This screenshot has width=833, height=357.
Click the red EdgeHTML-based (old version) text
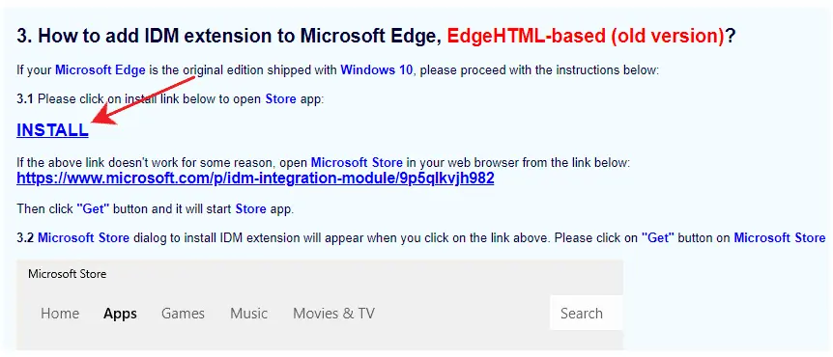[586, 37]
